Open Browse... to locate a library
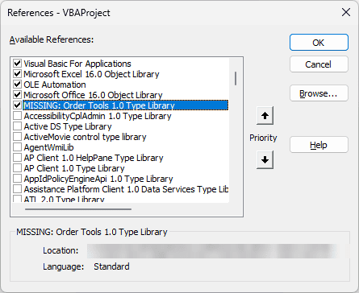Screen dimensions: 359x293 (x=319, y=93)
